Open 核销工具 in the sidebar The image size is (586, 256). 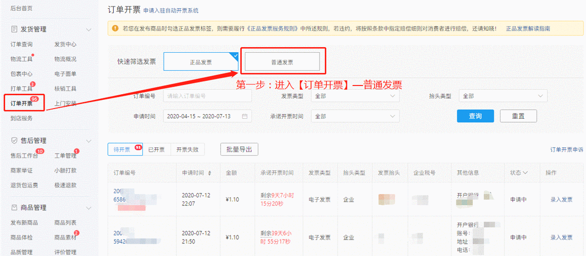66,89
